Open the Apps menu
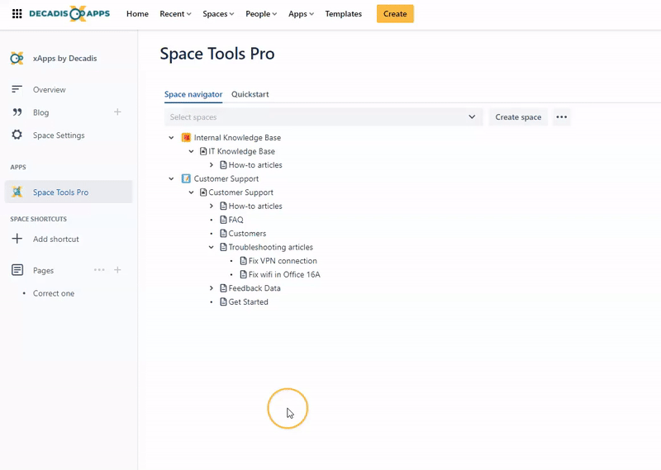The height and width of the screenshot is (470, 661). [x=301, y=14]
